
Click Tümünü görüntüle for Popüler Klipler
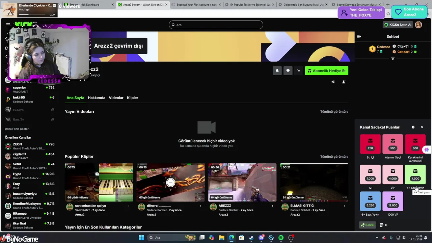(334, 157)
